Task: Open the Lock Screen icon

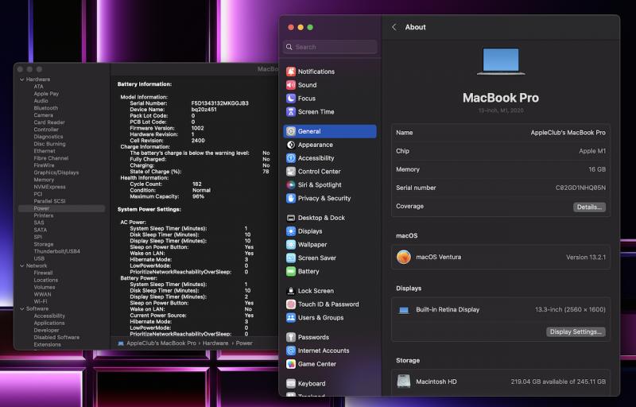Action: pos(290,291)
